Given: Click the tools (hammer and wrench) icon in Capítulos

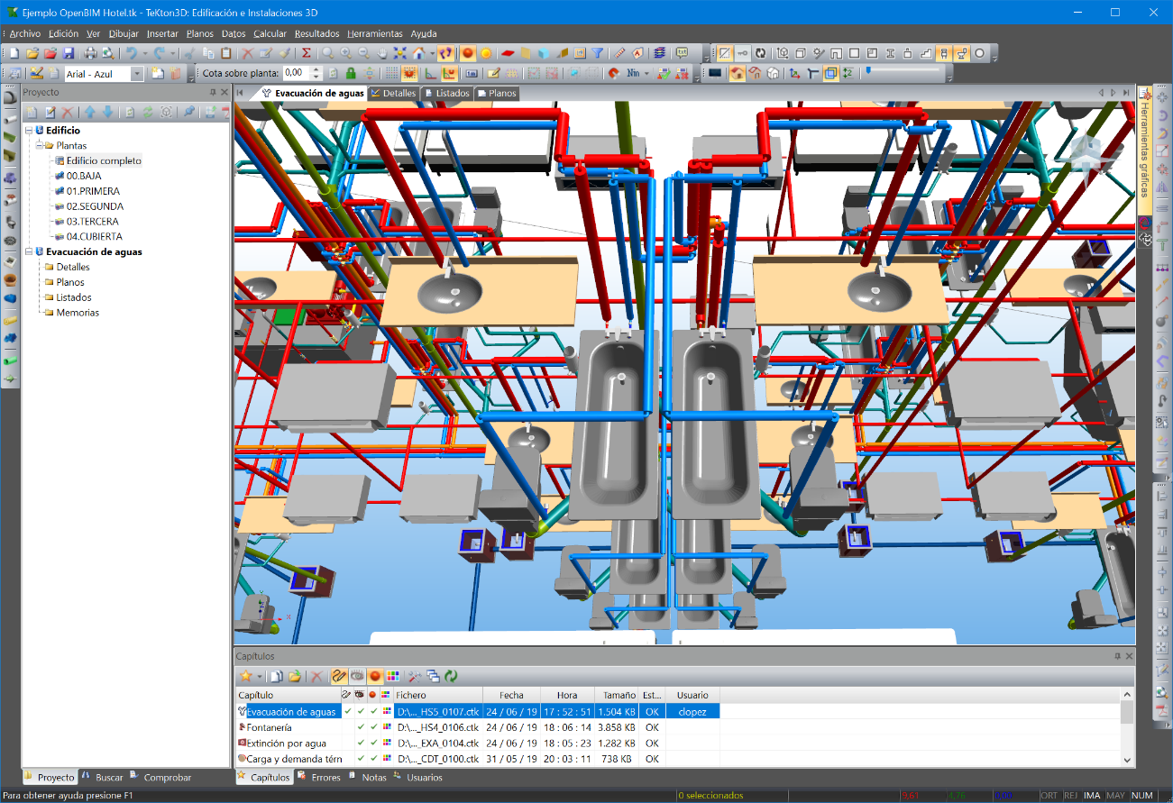Looking at the screenshot, I should click(415, 675).
